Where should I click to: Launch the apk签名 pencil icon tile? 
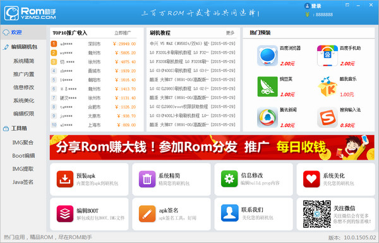coord(147,213)
